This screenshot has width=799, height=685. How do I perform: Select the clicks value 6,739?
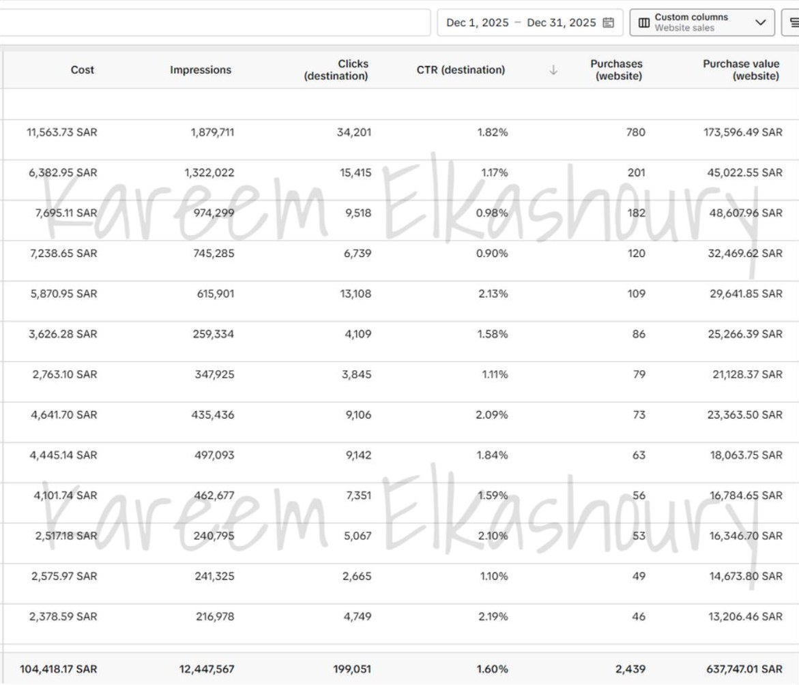tap(358, 254)
